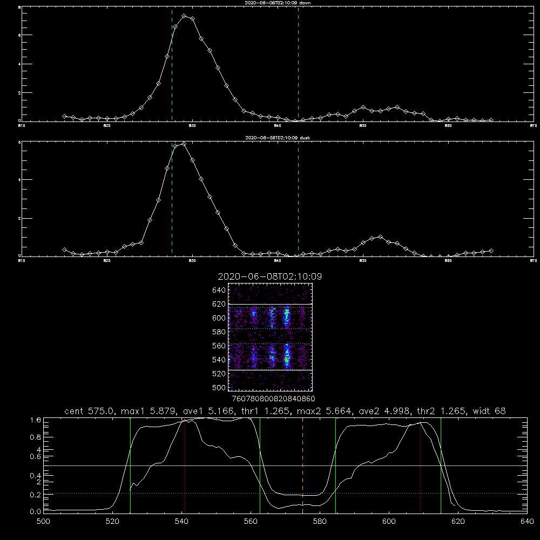The image size is (540, 540).
Task: Click the solid green line near 562 in the bottom plot
Action: point(260,465)
